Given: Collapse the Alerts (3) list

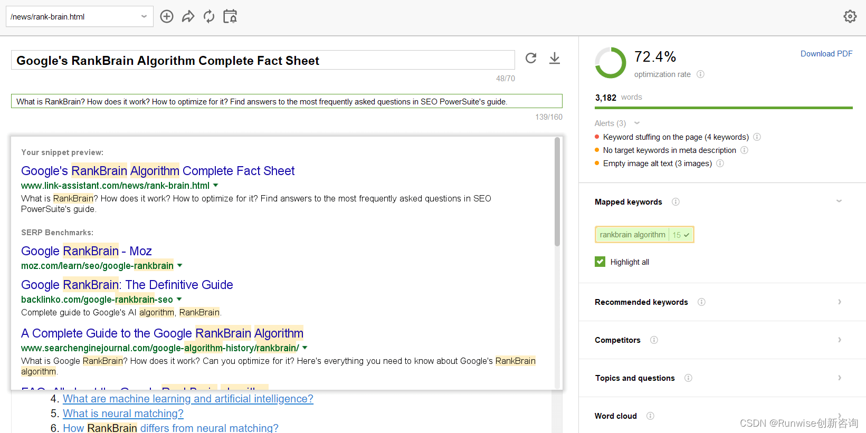Looking at the screenshot, I should pyautogui.click(x=637, y=123).
